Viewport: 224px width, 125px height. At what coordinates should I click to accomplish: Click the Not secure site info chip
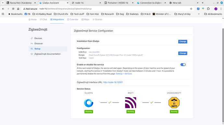click(30, 9)
